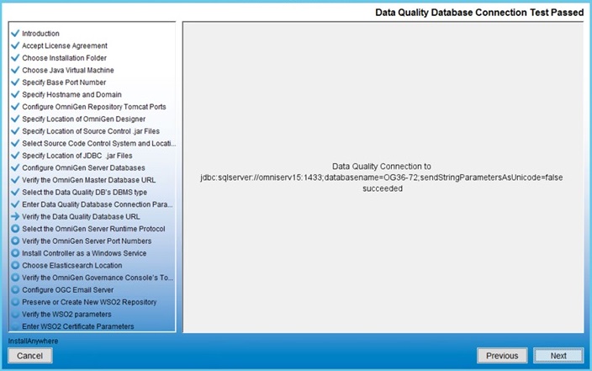Select Install Controller as a Windows Service step

point(84,253)
